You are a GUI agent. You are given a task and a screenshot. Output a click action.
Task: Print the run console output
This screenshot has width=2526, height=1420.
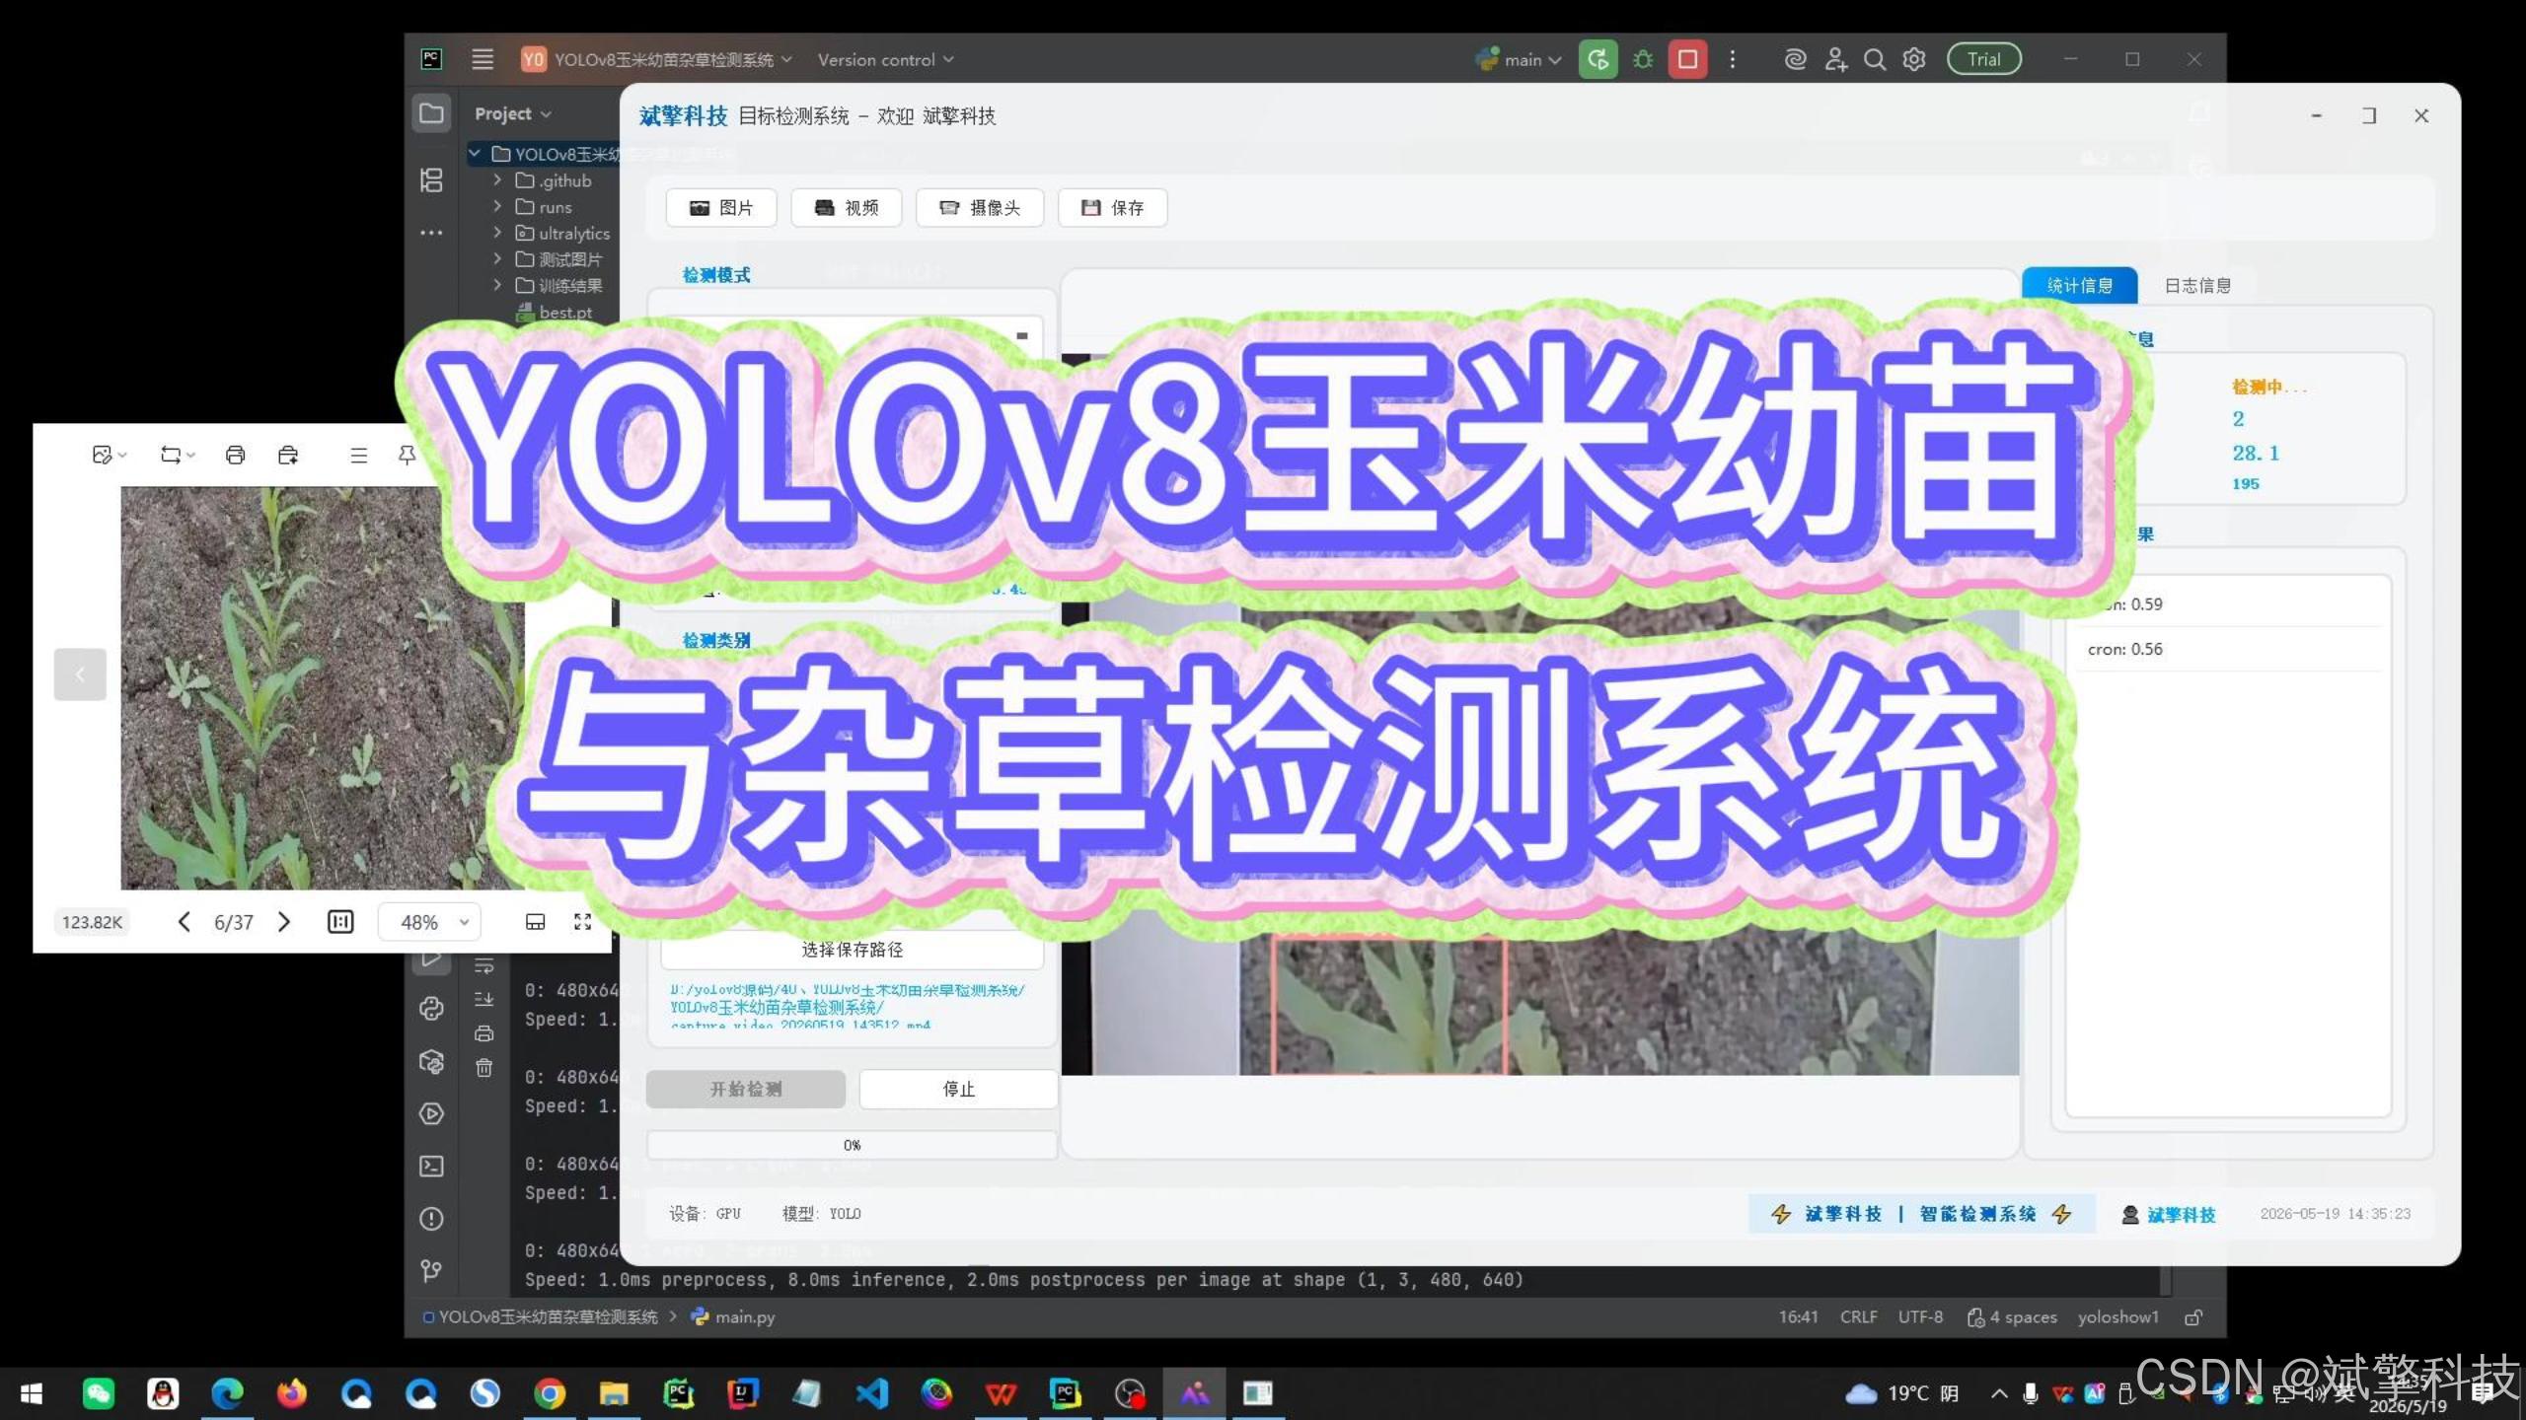[x=483, y=1033]
